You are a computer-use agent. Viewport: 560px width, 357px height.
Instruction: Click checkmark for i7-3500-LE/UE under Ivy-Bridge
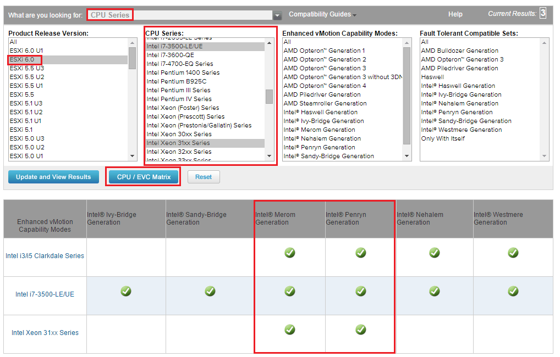point(126,291)
